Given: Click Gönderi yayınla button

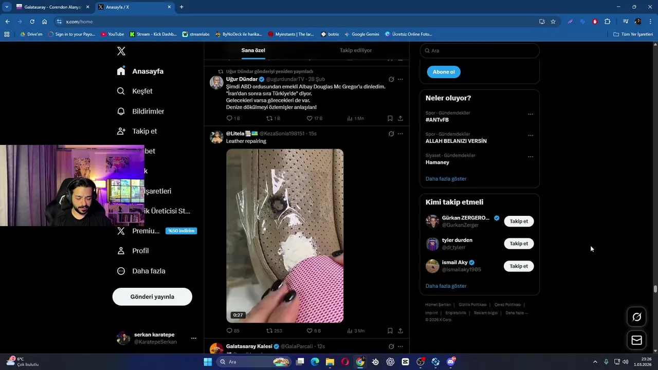Looking at the screenshot, I should click(x=152, y=297).
